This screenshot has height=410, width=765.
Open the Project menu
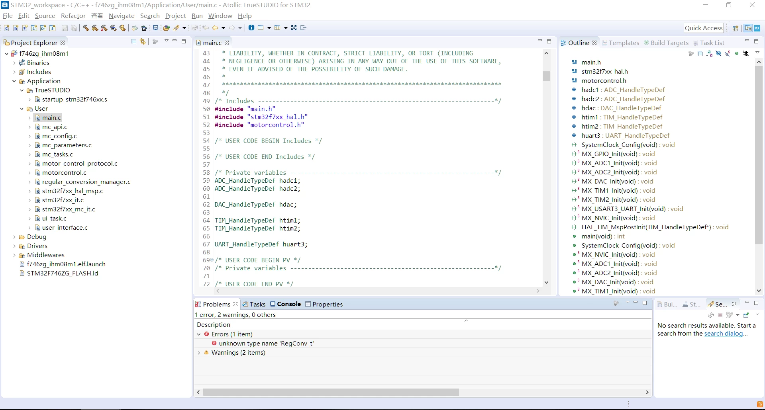coord(175,16)
